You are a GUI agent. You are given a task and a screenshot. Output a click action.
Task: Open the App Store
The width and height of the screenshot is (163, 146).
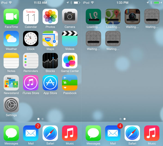pyautogui.click(x=50, y=83)
